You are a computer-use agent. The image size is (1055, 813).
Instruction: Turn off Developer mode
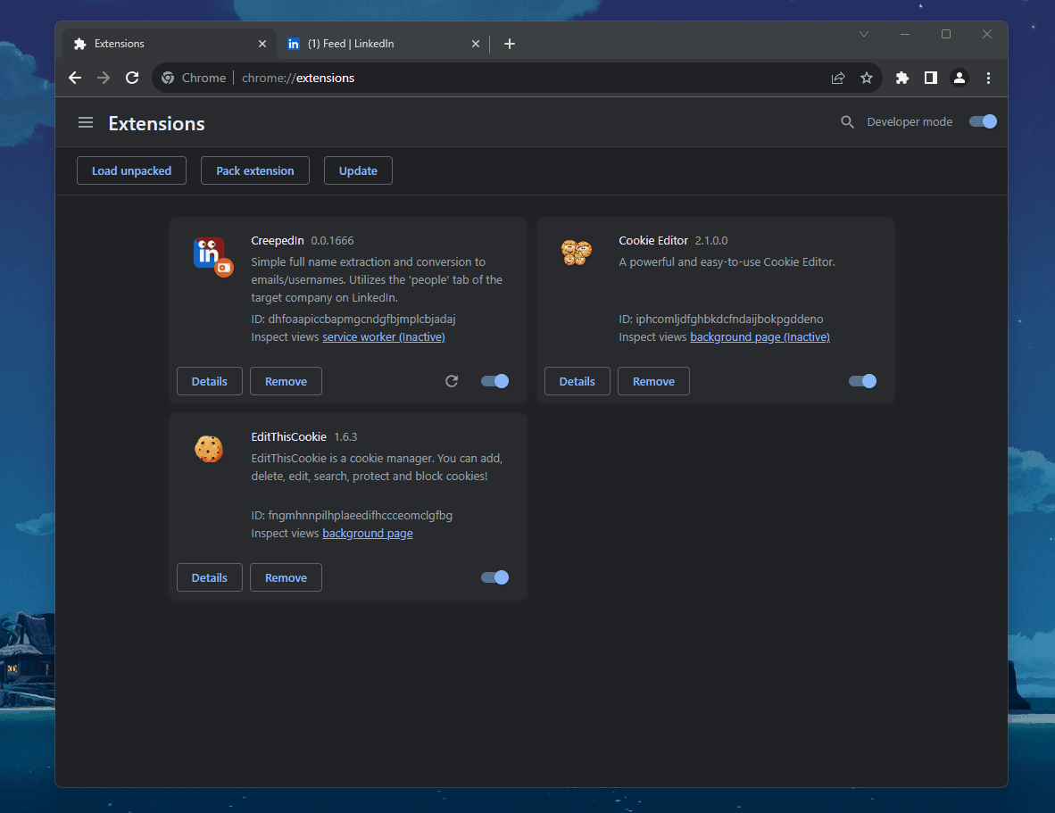click(x=983, y=121)
